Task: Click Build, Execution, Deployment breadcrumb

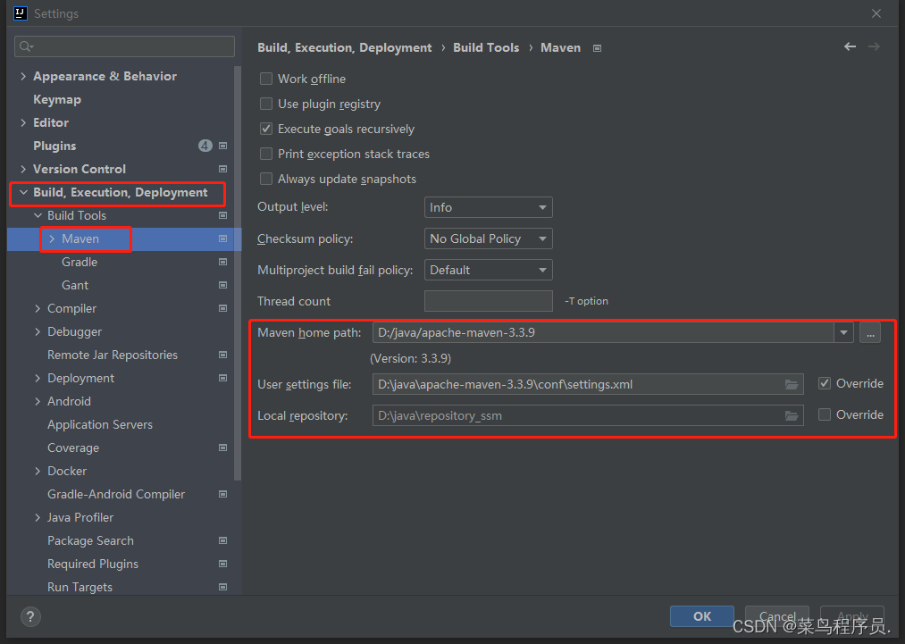Action: 345,48
